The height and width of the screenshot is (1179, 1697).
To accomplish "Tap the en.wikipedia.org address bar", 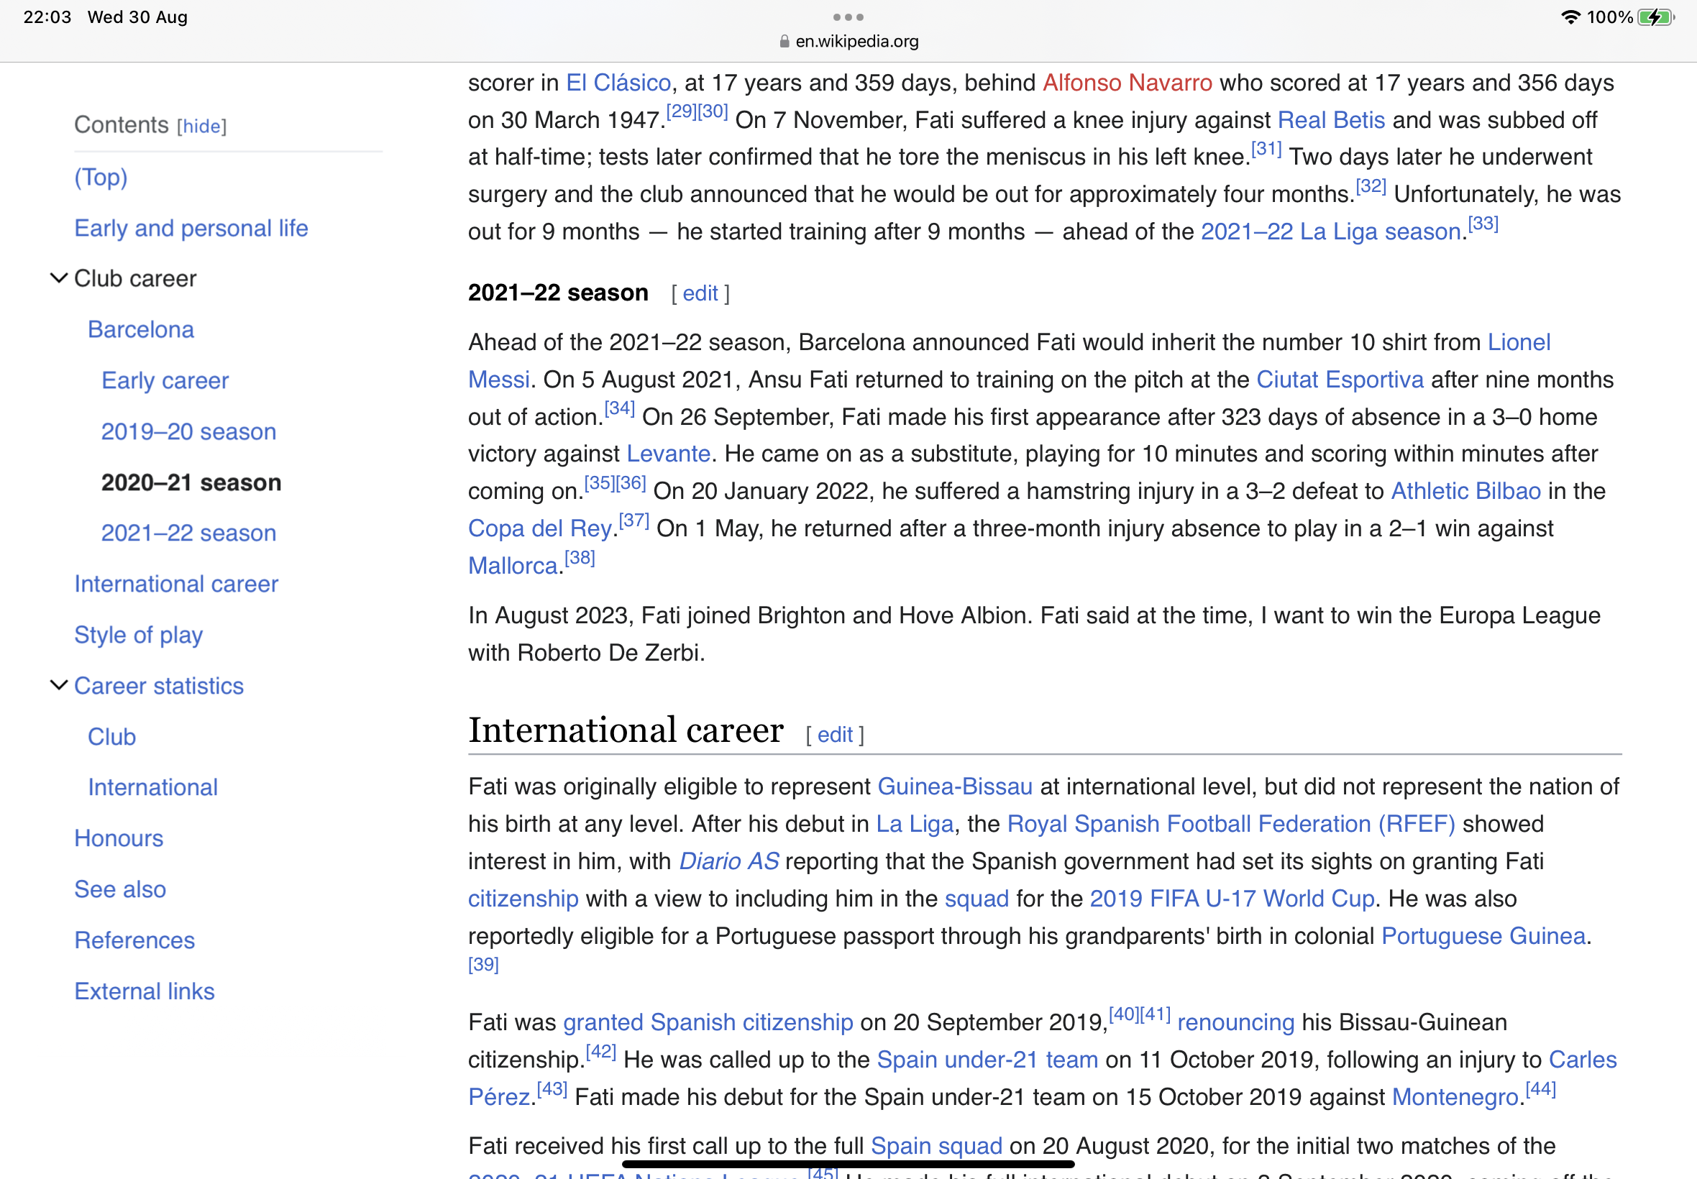I will coord(849,42).
